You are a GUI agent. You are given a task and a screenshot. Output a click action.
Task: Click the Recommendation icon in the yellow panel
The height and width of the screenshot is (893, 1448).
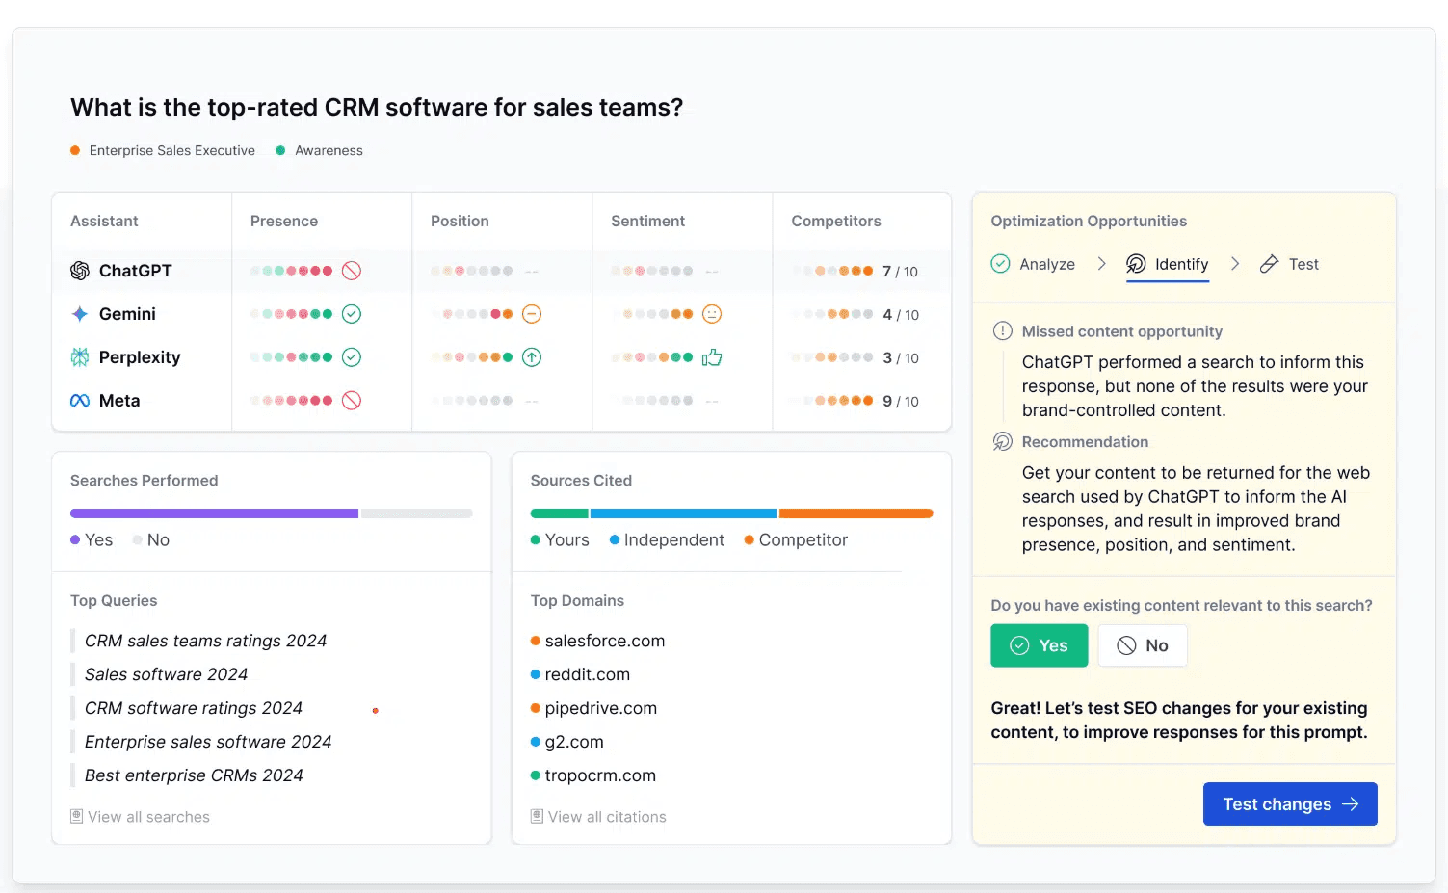pos(1002,441)
